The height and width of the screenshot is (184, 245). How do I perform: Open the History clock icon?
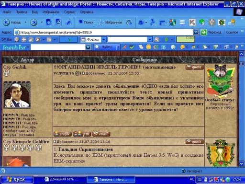click(129, 23)
